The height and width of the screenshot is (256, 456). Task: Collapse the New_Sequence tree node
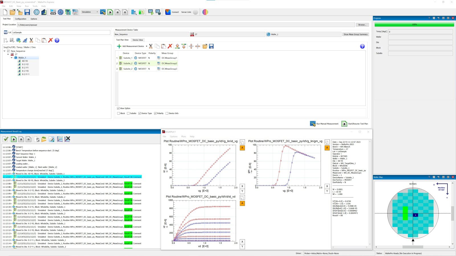4,51
